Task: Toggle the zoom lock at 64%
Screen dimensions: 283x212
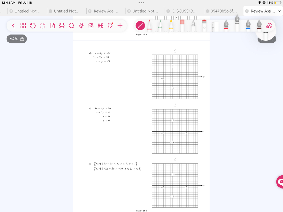Action: 17,39
